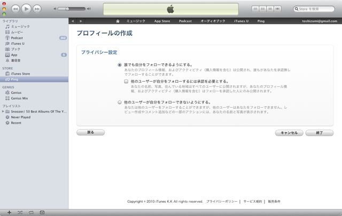The width and height of the screenshot is (342, 216).
Task: Open the ミュージック store tab
Action: tap(136, 21)
